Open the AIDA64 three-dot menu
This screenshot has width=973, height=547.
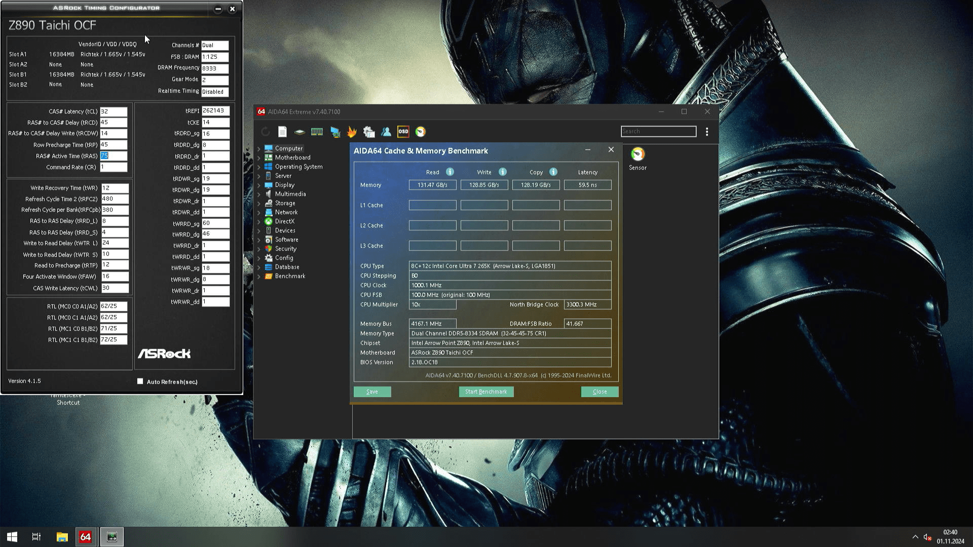click(x=707, y=132)
